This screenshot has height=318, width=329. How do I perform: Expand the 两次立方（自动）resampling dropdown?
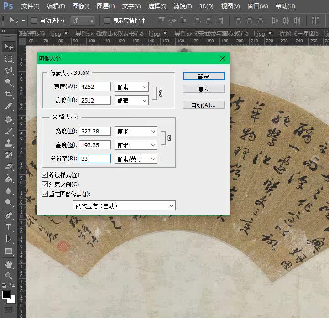click(x=124, y=206)
